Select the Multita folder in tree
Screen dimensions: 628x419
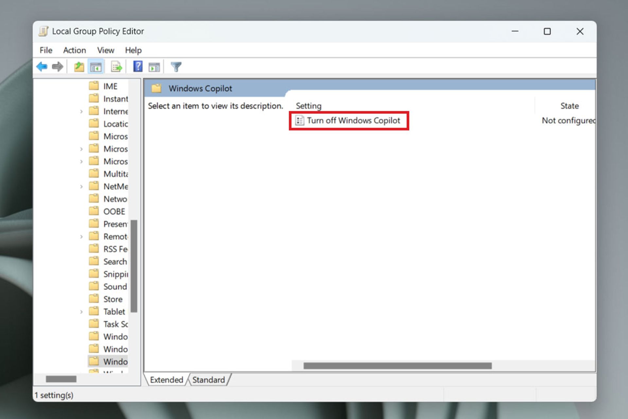pyautogui.click(x=115, y=174)
